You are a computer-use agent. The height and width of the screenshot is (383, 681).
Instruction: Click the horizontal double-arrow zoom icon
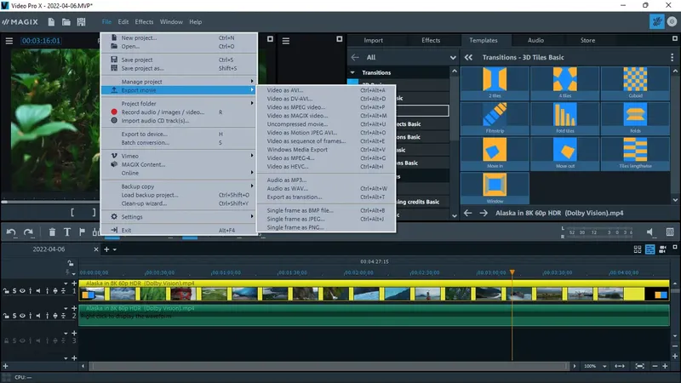(620, 366)
